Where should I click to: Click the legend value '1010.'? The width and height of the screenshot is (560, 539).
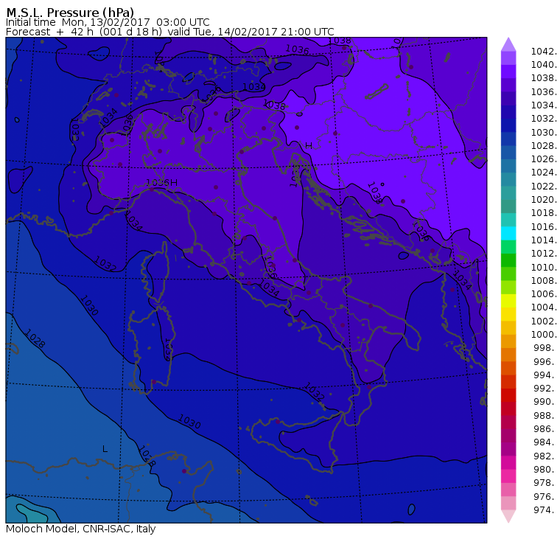point(544,267)
